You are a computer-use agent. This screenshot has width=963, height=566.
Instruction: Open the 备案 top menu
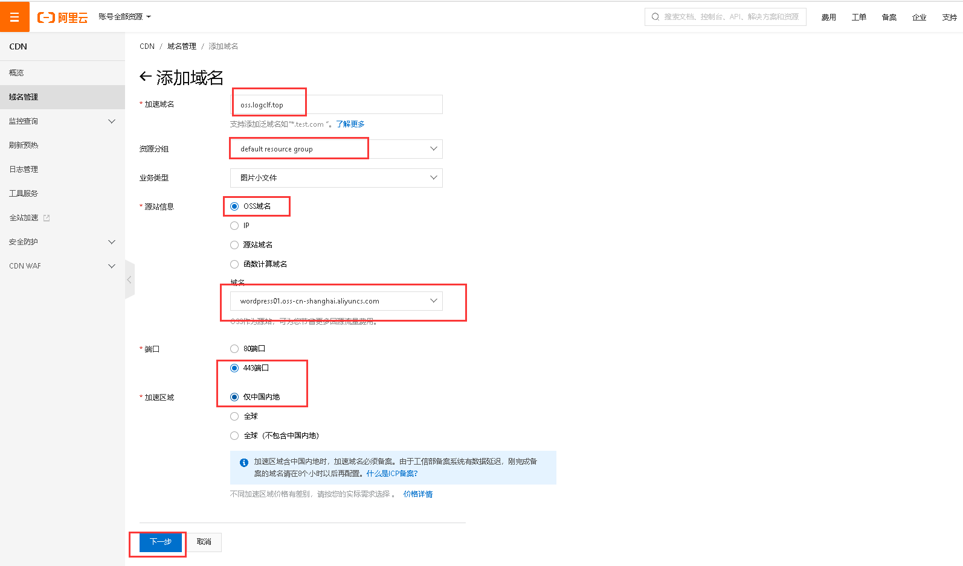(x=889, y=17)
